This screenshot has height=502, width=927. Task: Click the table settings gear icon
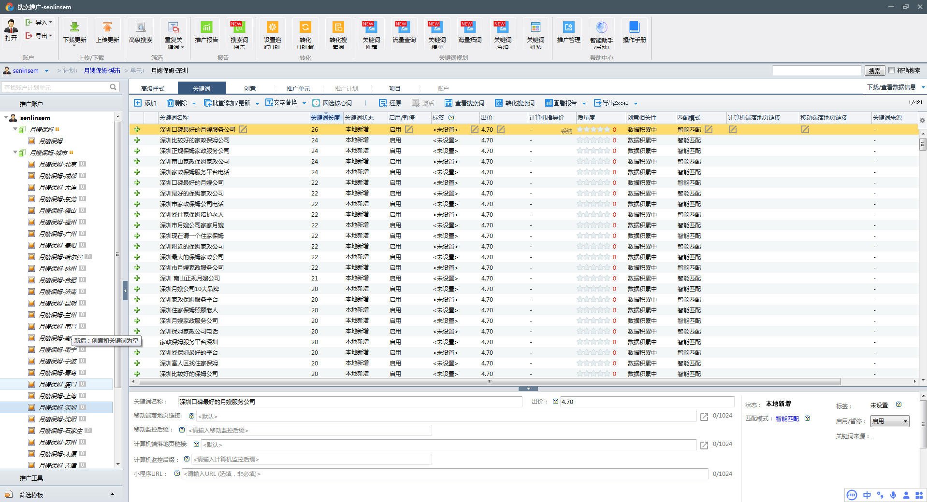(922, 120)
